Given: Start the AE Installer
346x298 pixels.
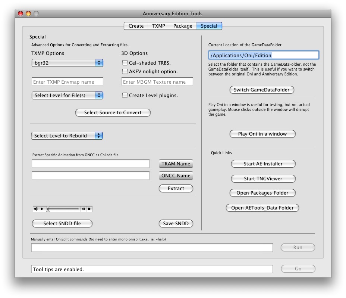Looking at the screenshot, I should point(263,164).
